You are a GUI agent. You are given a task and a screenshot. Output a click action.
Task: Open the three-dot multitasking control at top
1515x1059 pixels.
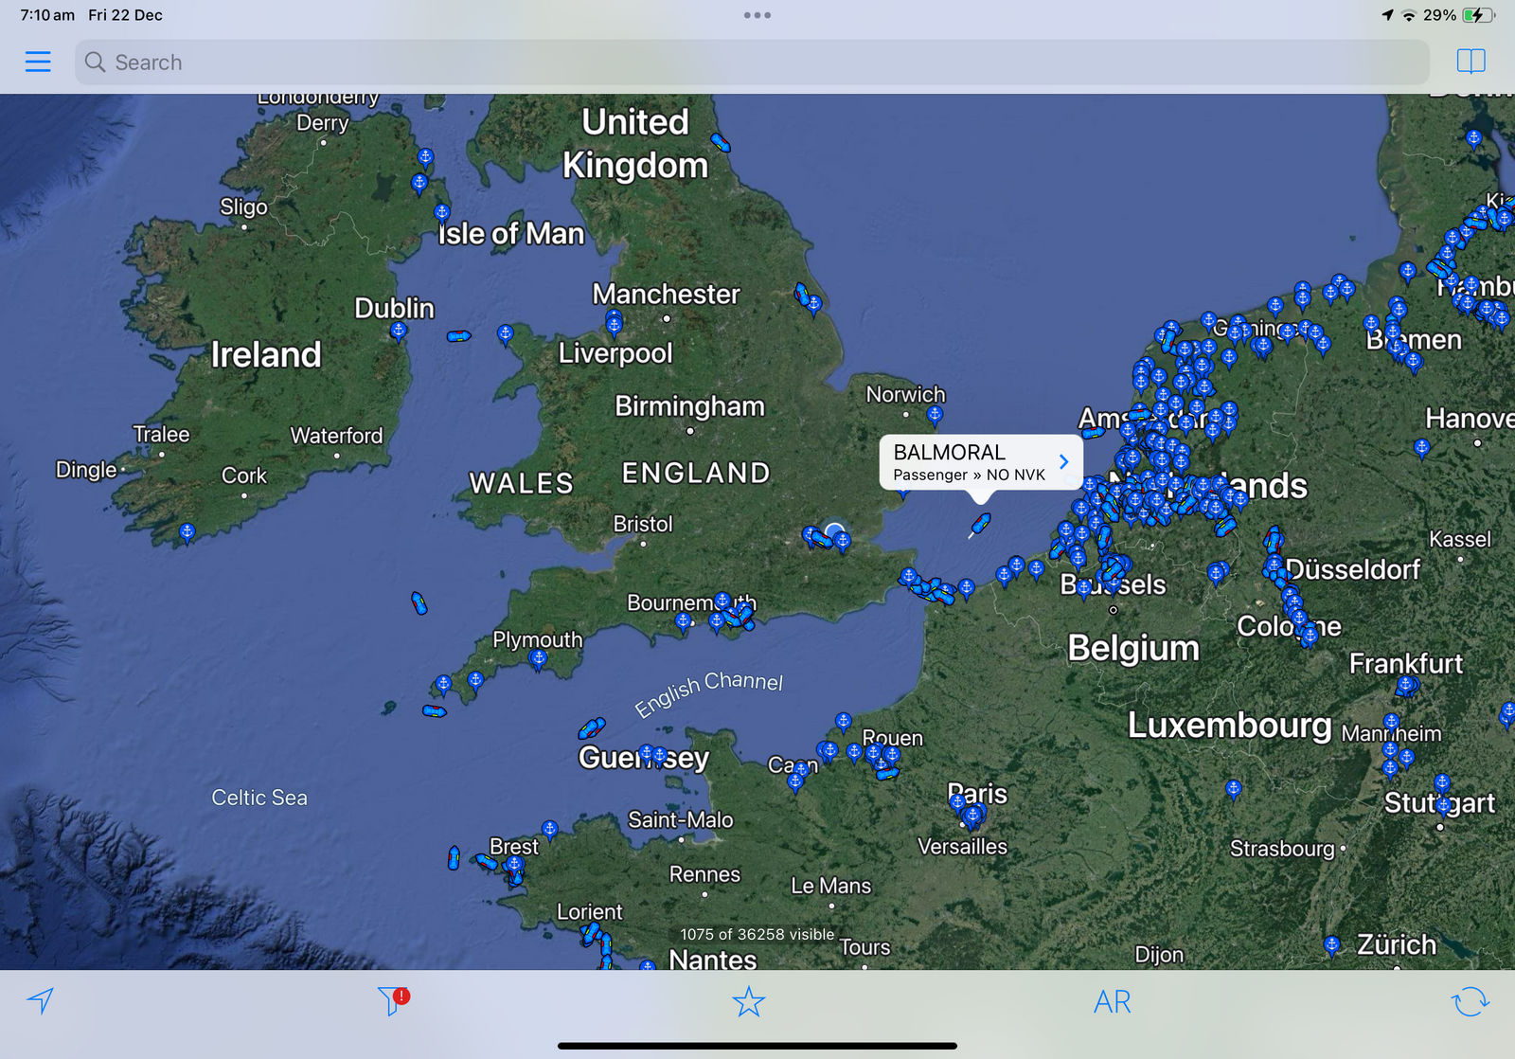[x=757, y=15]
